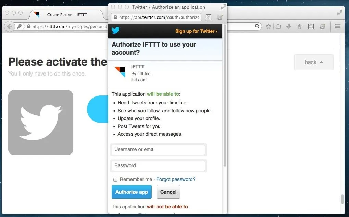Click the Authorize app button

(x=132, y=192)
